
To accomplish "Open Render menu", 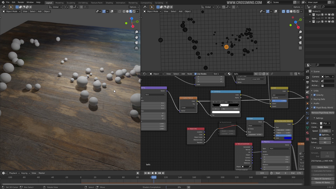I will [x=21, y=2].
